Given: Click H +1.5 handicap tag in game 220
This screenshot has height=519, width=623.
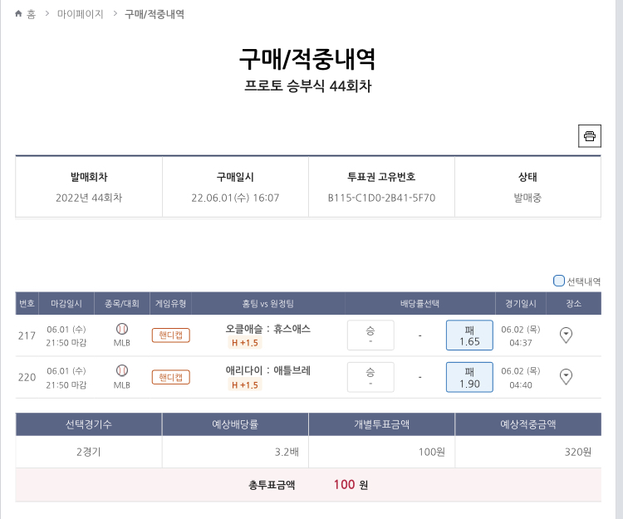Looking at the screenshot, I should 245,384.
